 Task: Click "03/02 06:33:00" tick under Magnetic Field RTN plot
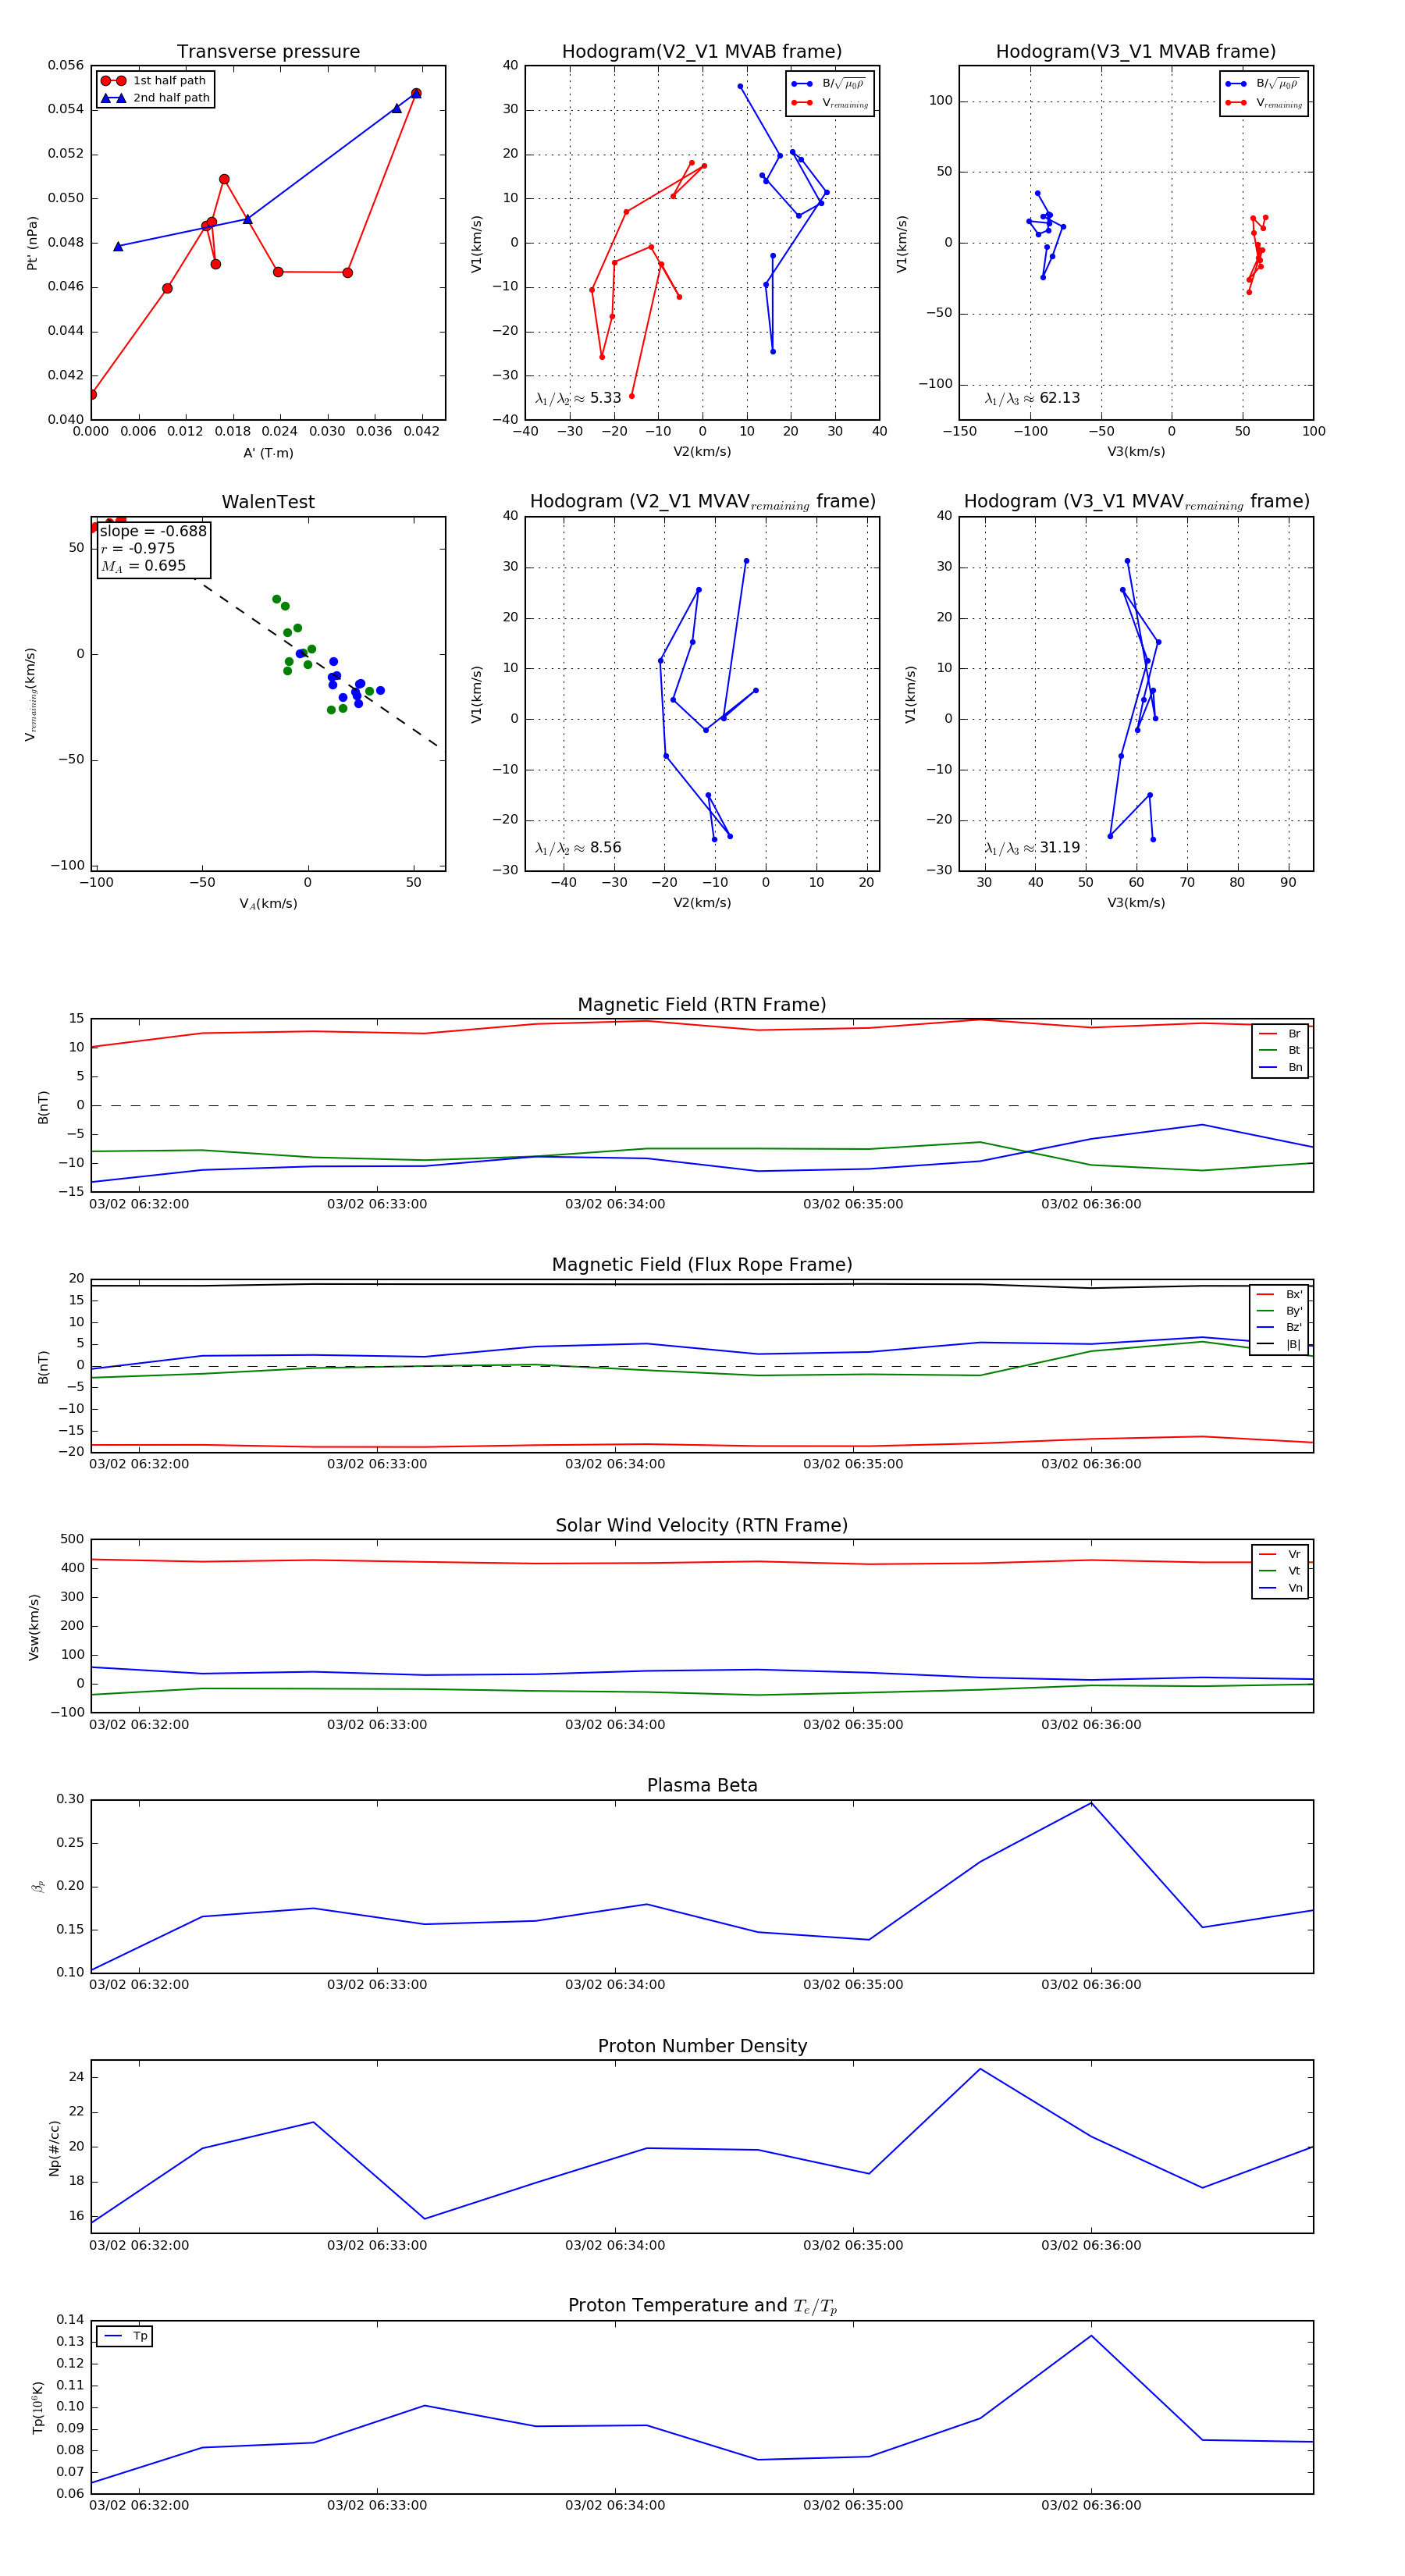pos(377,1204)
